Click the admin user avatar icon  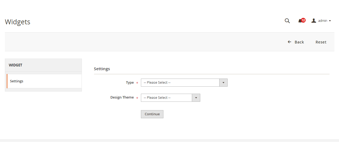[314, 21]
